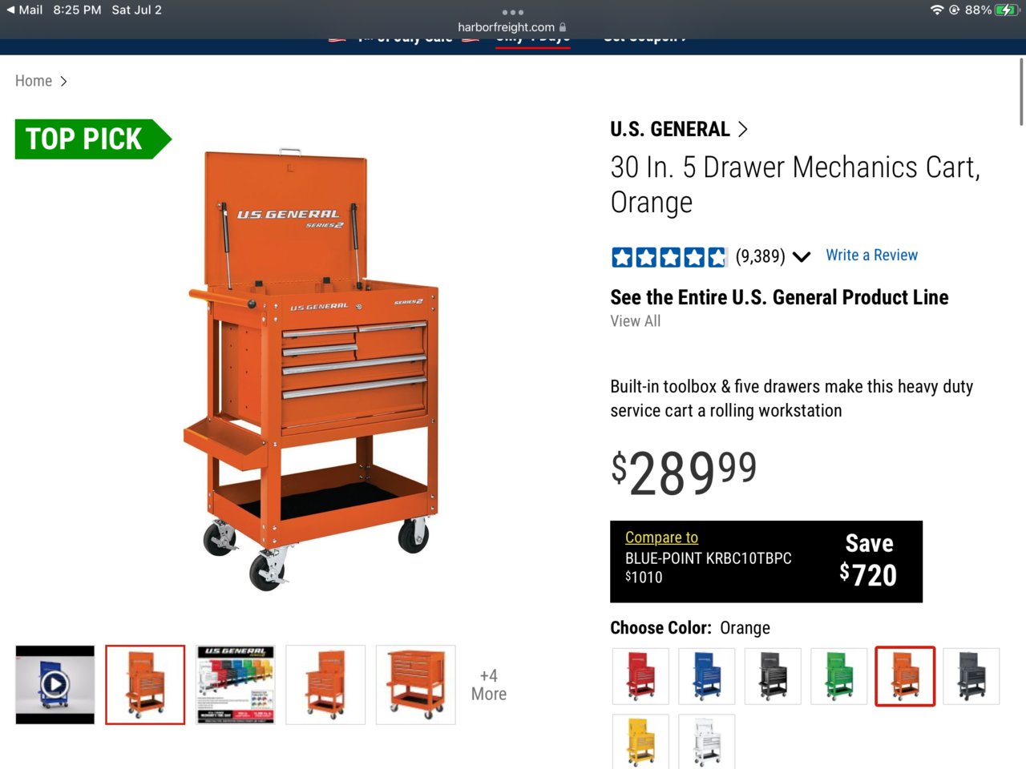Show the +4 More images
1026x769 pixels.
pos(489,685)
